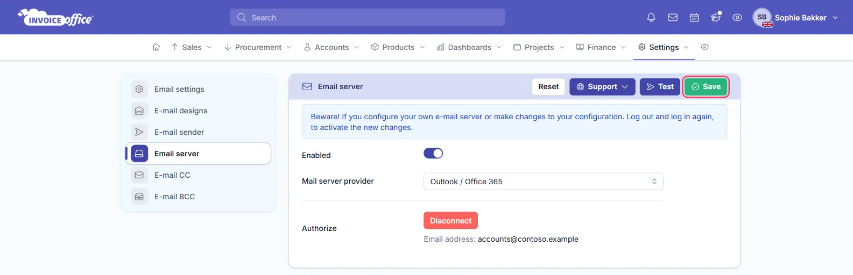This screenshot has height=275, width=853.
Task: Save the email server configuration
Action: [x=706, y=86]
